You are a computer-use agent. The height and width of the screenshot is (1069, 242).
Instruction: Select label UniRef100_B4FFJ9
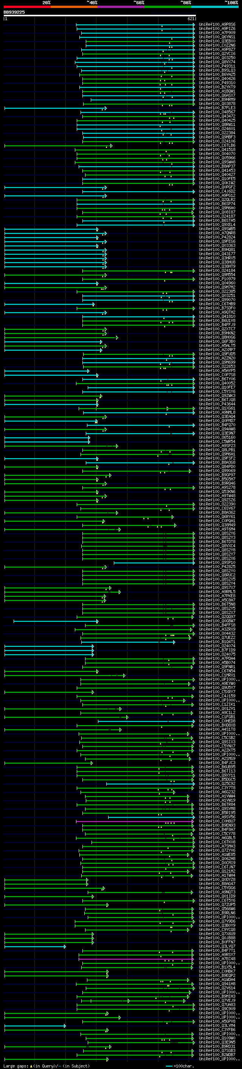pyautogui.click(x=217, y=325)
